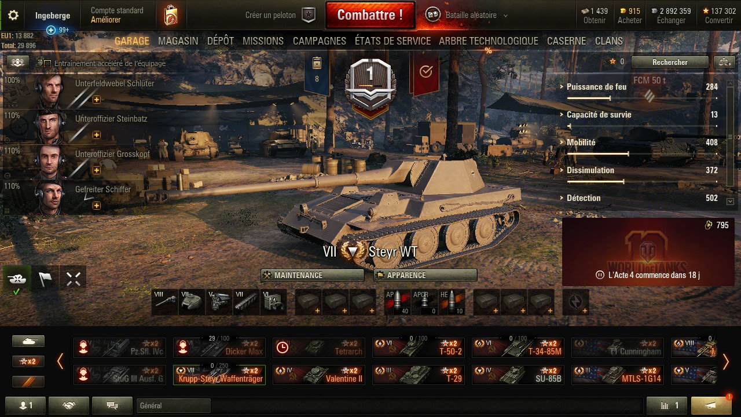Toggle the x2 bonus carousel filter
Viewport: 741px width, 417px height.
[x=28, y=361]
